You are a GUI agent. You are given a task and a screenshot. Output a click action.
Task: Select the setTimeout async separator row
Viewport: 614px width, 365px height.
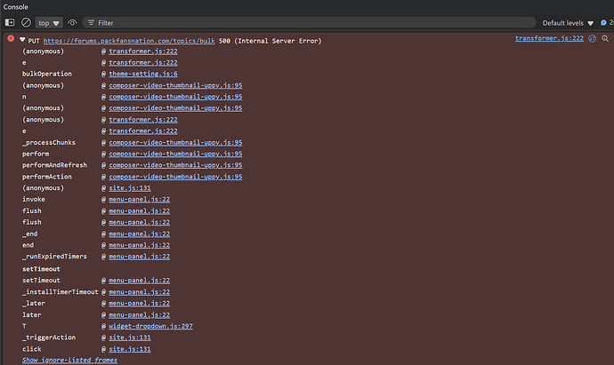[41, 269]
